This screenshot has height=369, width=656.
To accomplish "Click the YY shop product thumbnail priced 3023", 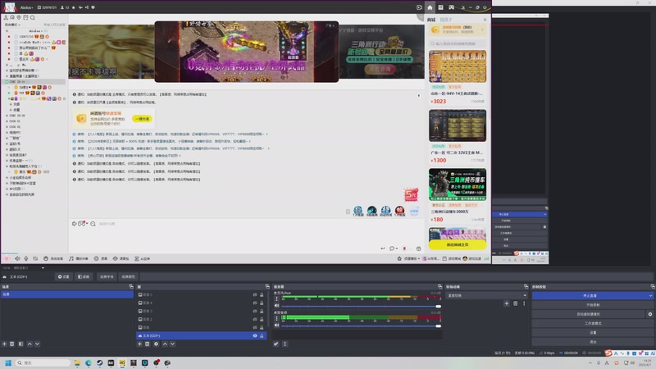I will click(x=458, y=66).
